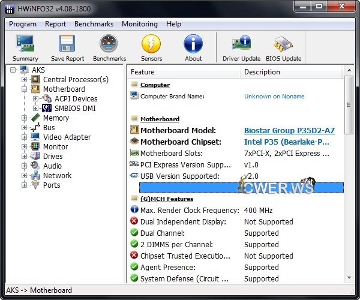Collapse the Motherboard tree node
The width and height of the screenshot is (360, 300).
coord(25,89)
